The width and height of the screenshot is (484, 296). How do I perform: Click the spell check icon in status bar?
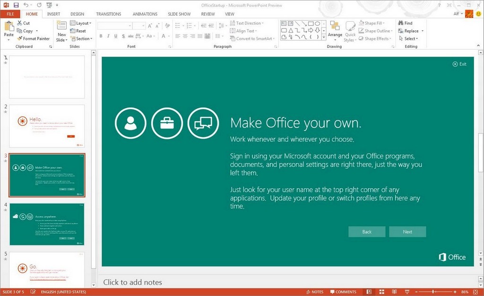(x=33, y=292)
